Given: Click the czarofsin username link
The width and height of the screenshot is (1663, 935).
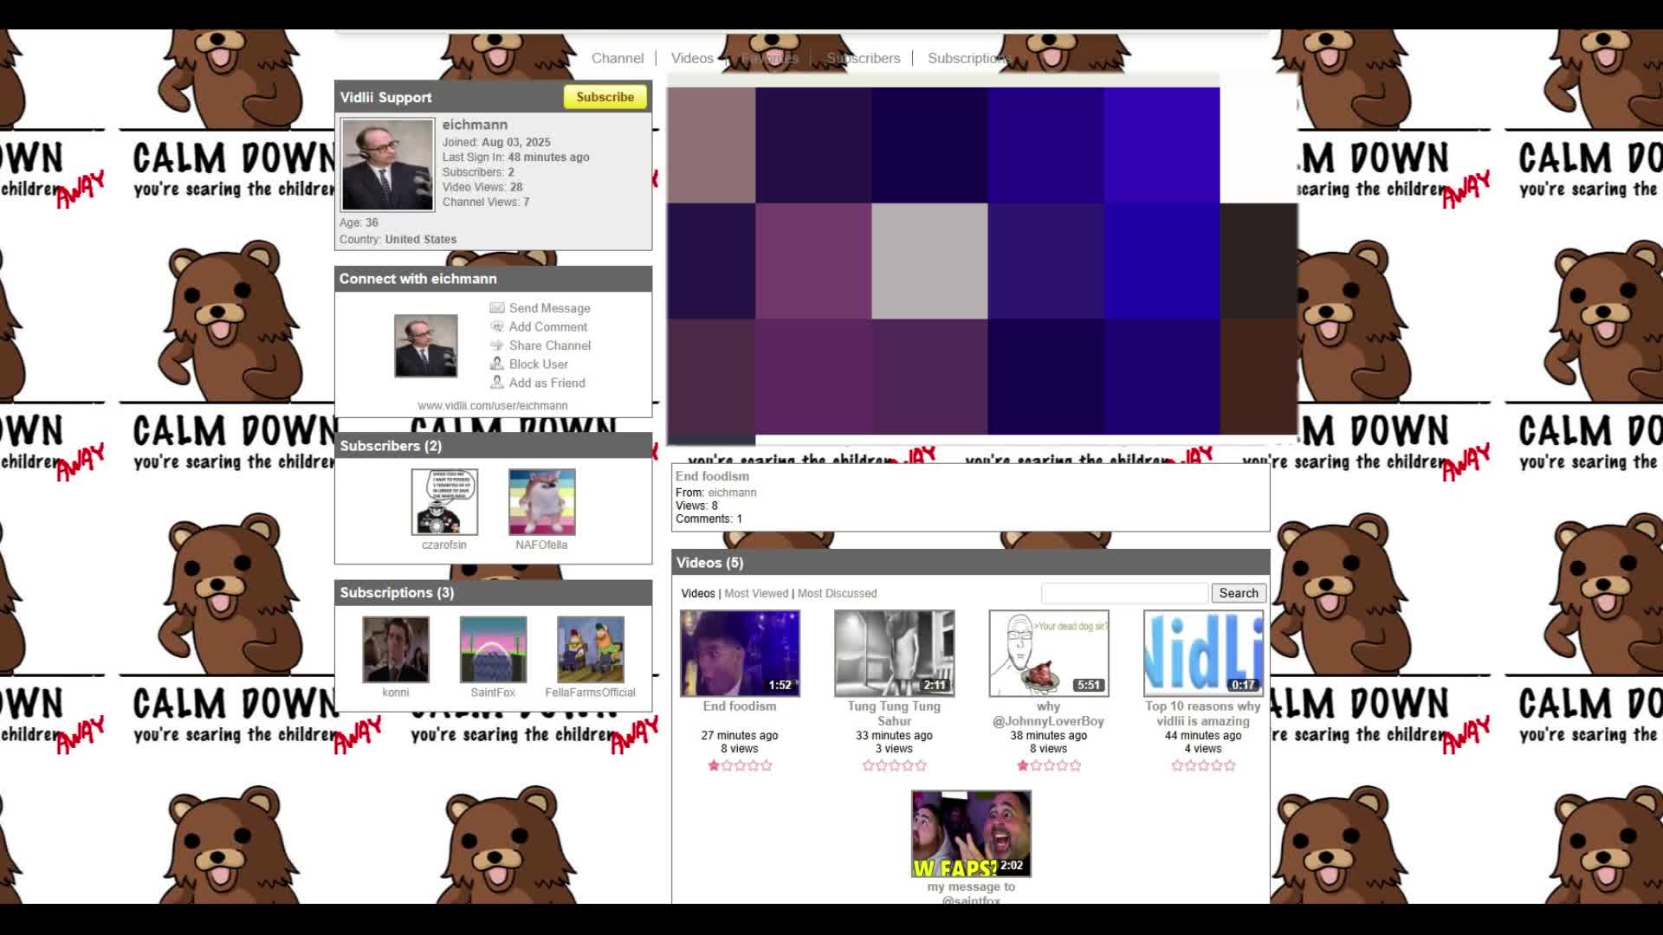Looking at the screenshot, I should pos(444,545).
